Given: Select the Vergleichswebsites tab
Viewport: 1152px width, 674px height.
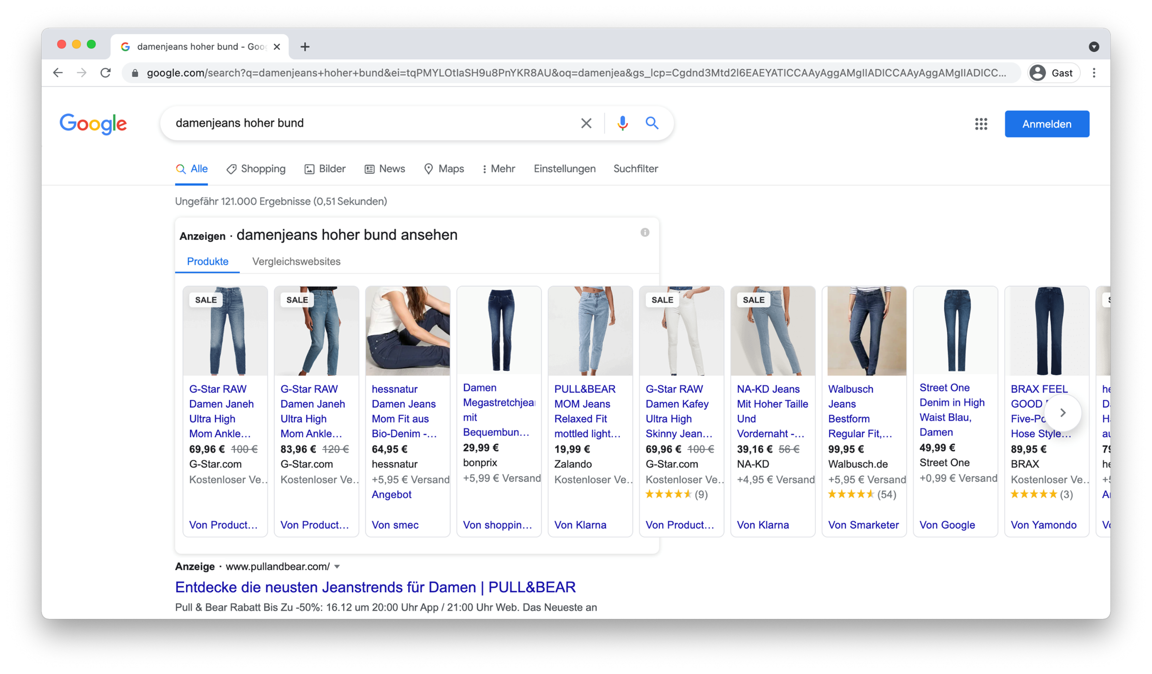Looking at the screenshot, I should point(296,261).
